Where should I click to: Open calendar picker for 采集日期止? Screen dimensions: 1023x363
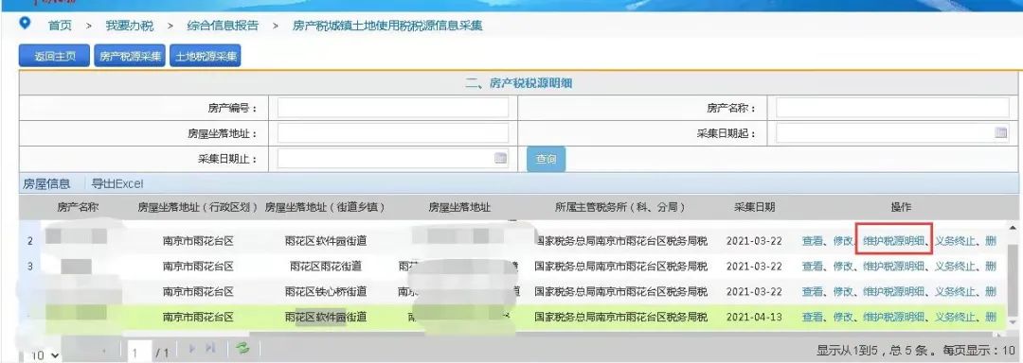pos(500,158)
